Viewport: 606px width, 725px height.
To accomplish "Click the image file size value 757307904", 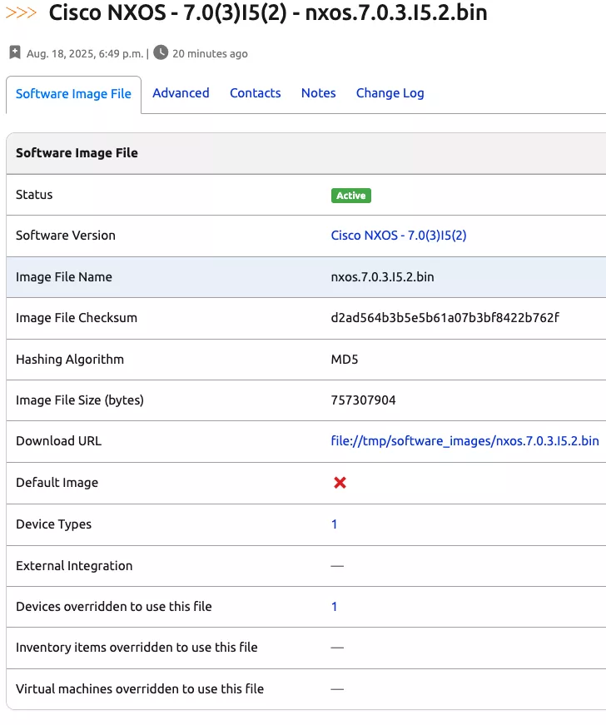I will click(363, 400).
